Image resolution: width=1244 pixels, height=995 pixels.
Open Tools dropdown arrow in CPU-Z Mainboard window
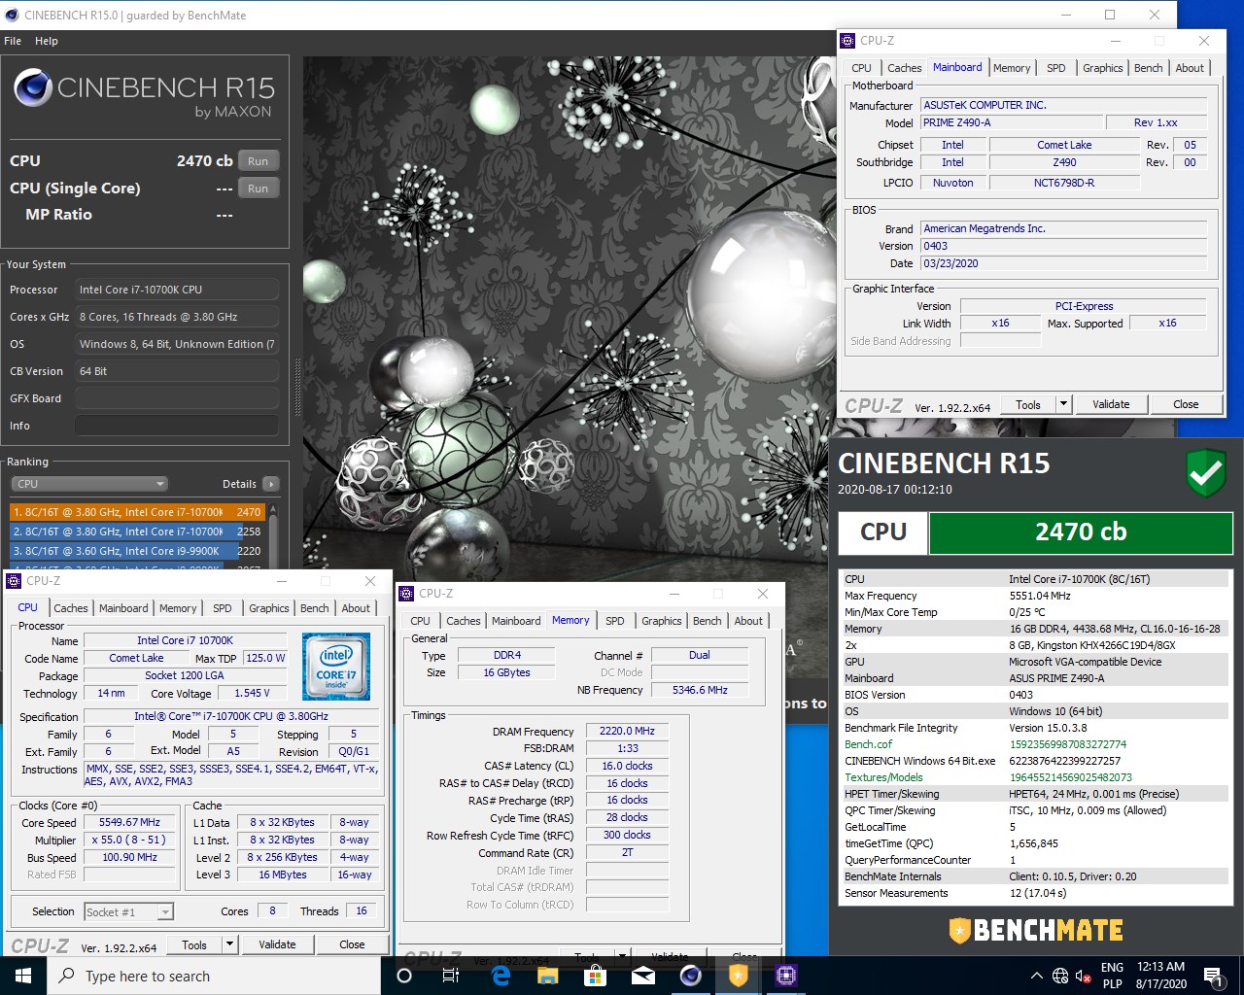click(x=1063, y=404)
